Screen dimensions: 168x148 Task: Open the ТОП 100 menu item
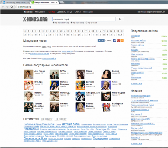coord(51,12)
